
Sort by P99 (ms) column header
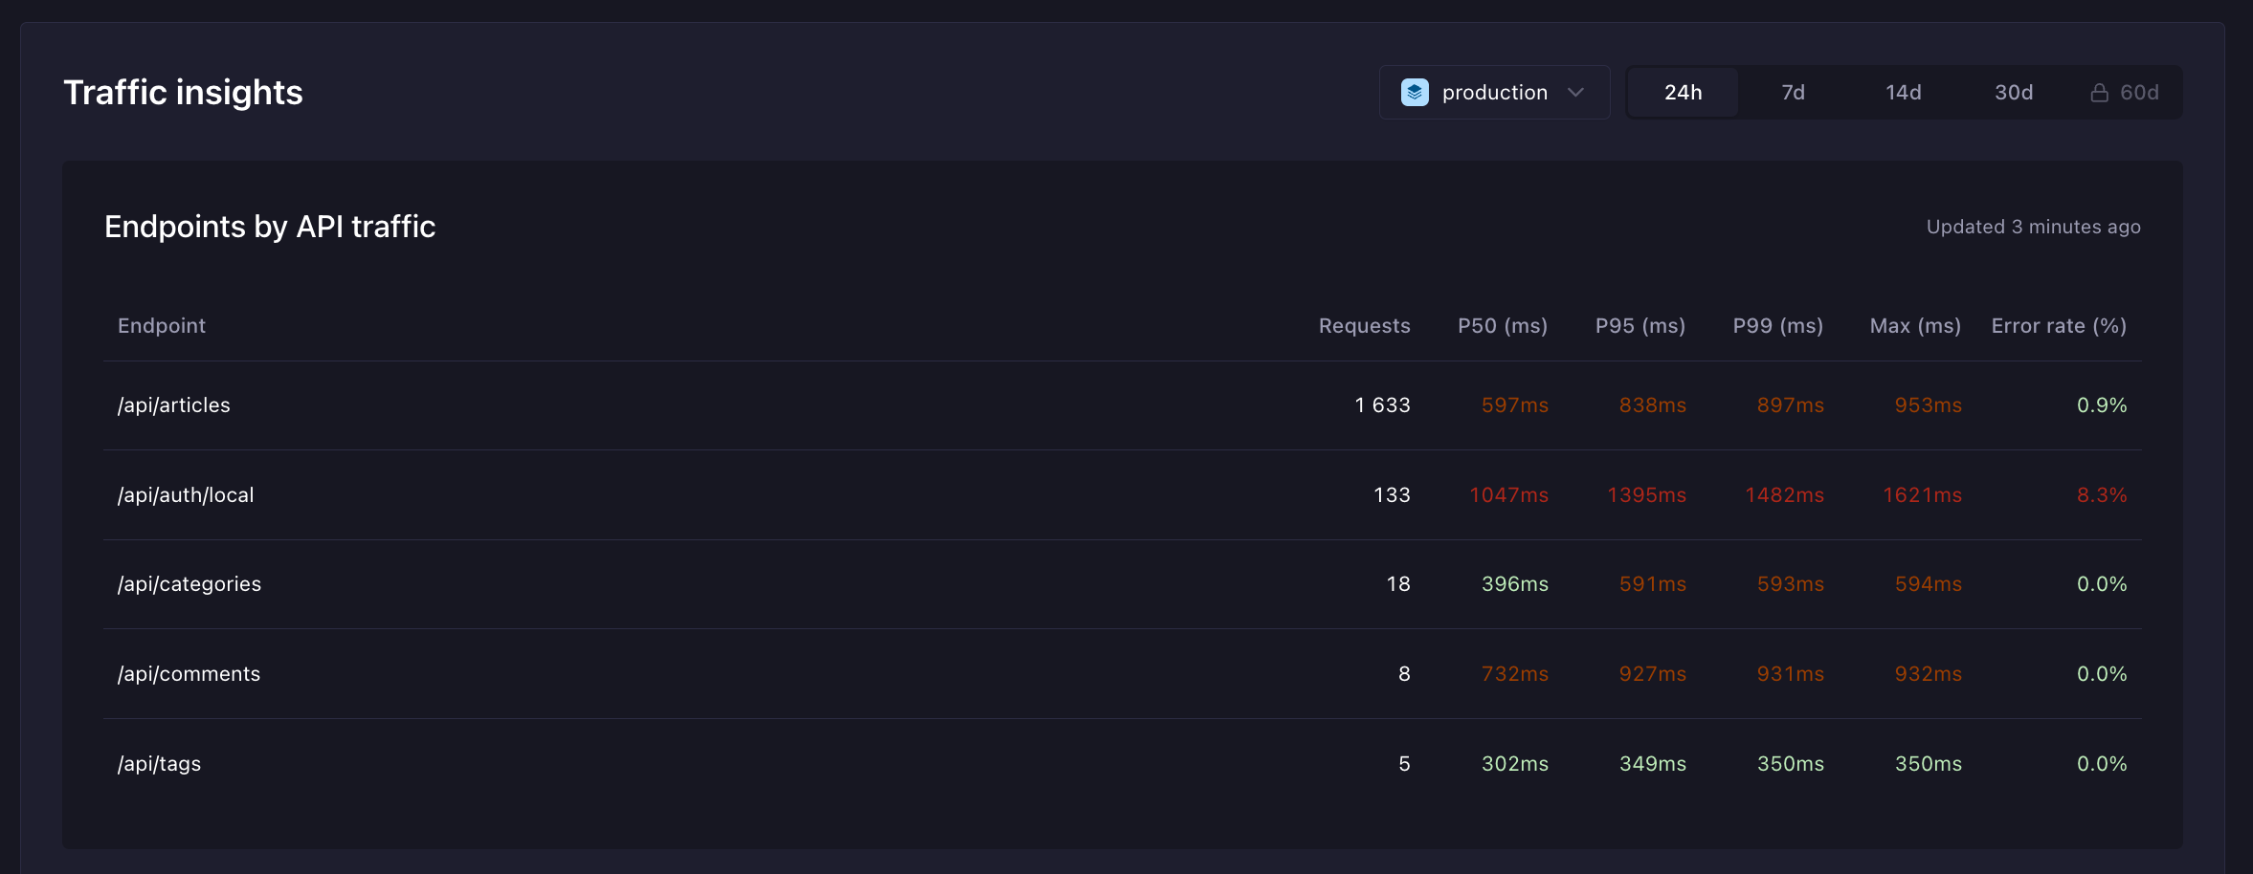[1778, 326]
